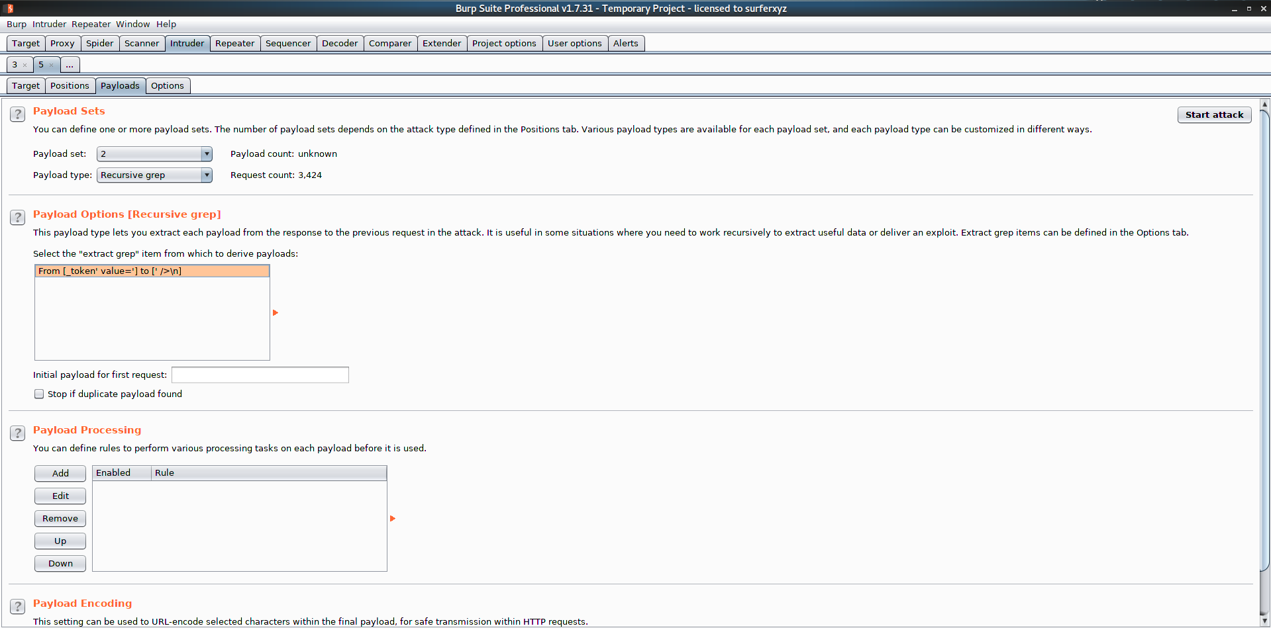This screenshot has height=628, width=1271.
Task: Click the Start attack button
Action: coord(1215,114)
